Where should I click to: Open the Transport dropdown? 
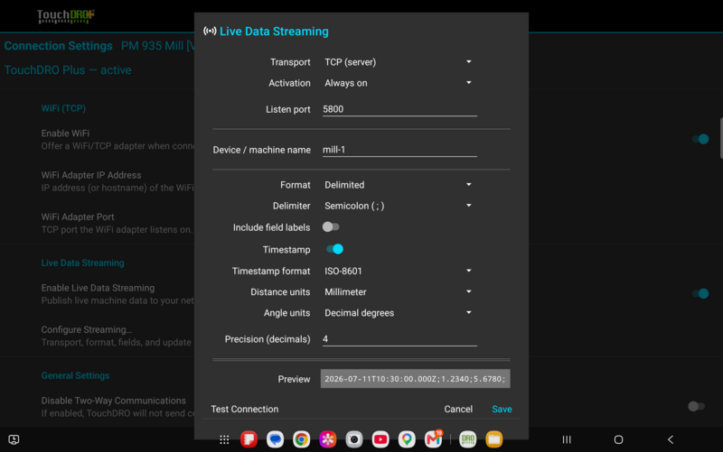[x=399, y=62]
